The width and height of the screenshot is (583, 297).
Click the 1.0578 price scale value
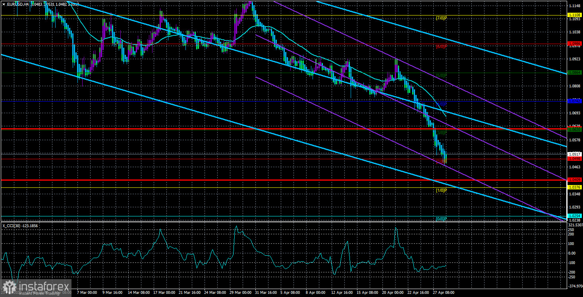(575, 140)
